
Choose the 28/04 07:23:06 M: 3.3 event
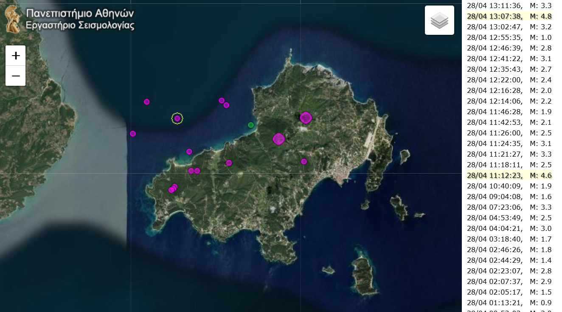(509, 207)
